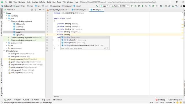Open the SDK Manager icon
Screen dimensions: 185x104
(176, 6)
